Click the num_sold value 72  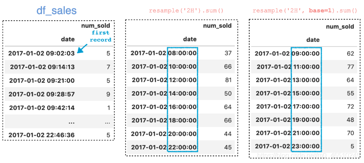click(x=351, y=107)
